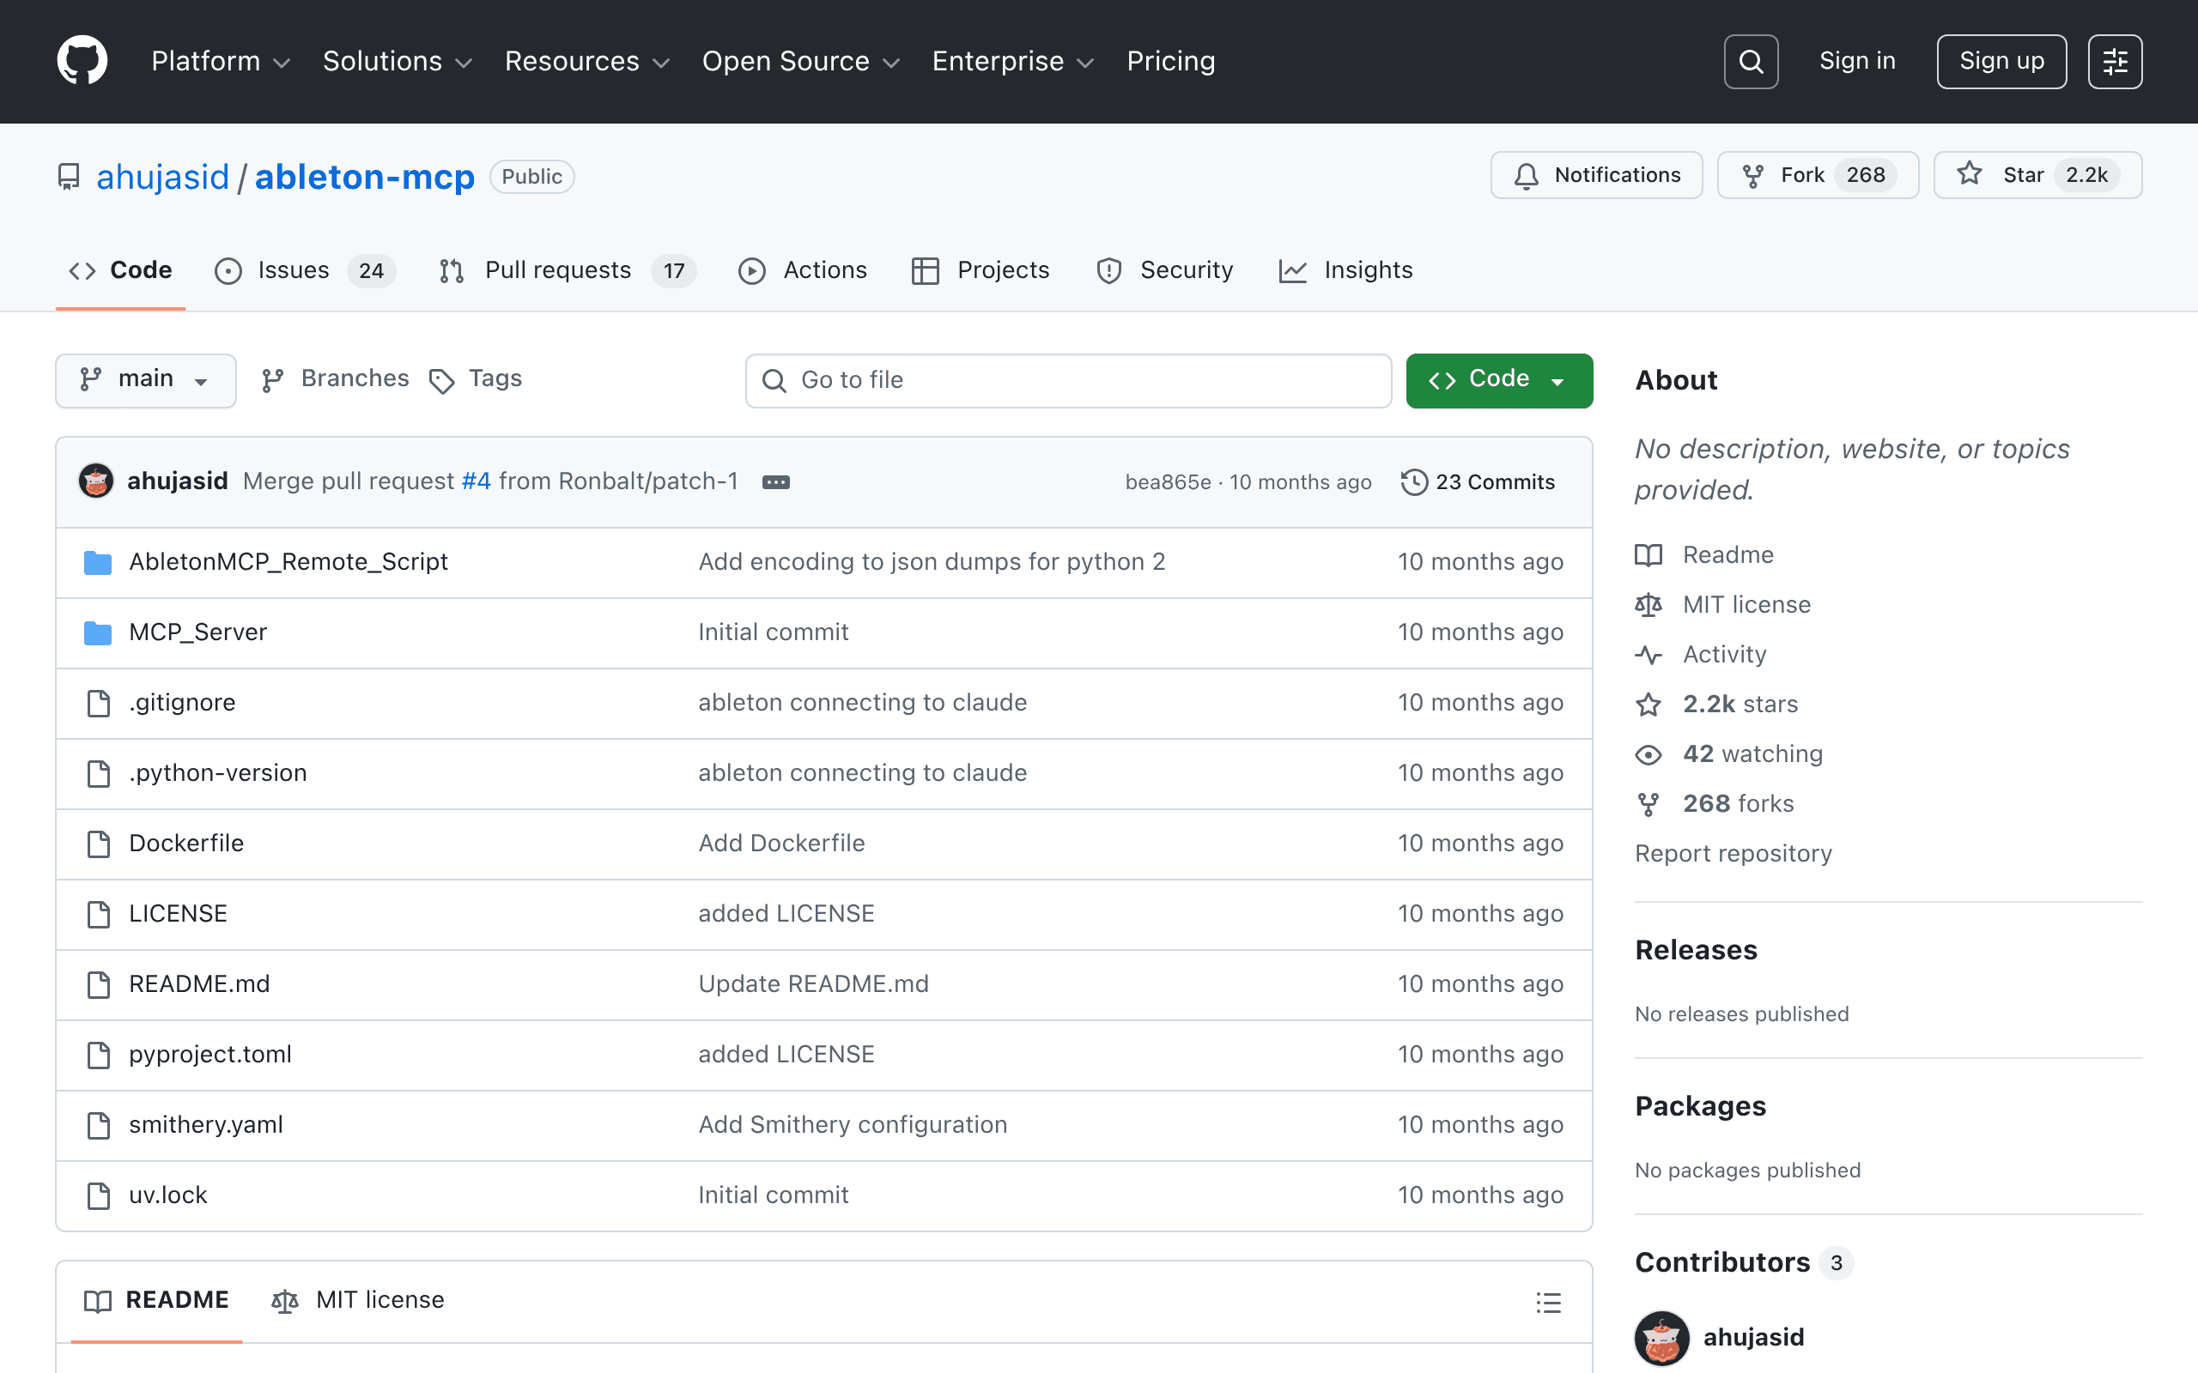The width and height of the screenshot is (2198, 1373).
Task: Click the stars icon in About section
Action: click(x=1648, y=705)
